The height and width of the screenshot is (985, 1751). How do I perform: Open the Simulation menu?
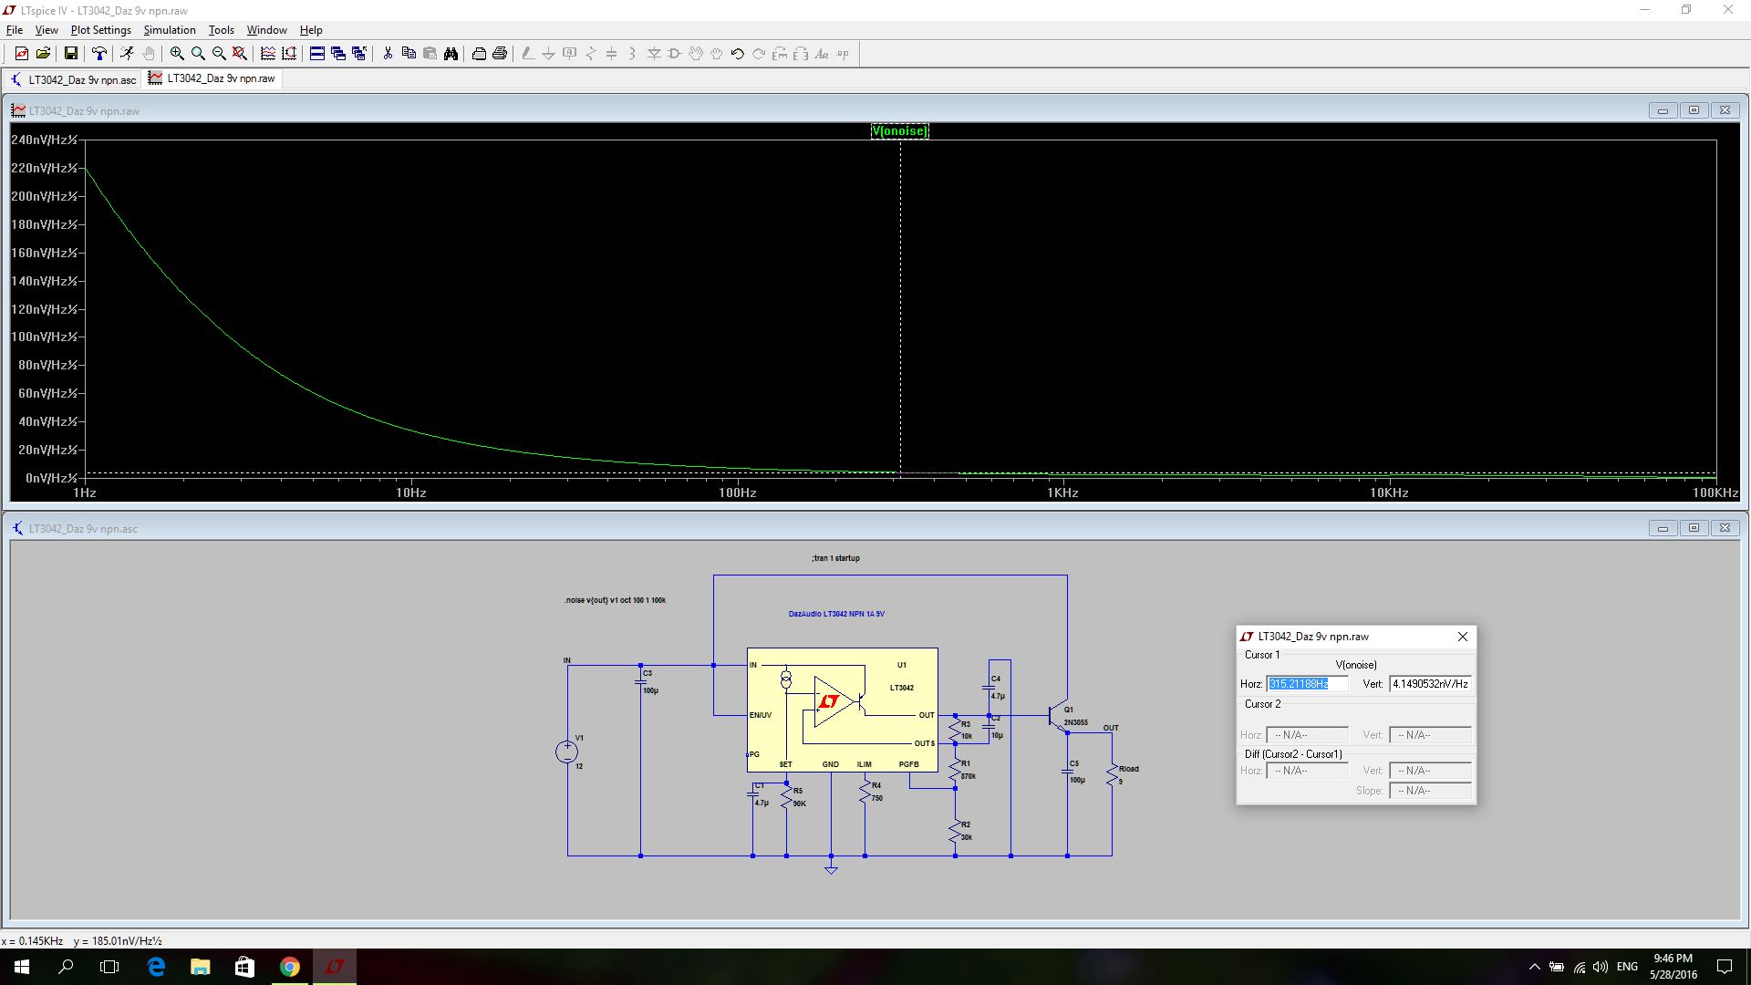point(170,30)
